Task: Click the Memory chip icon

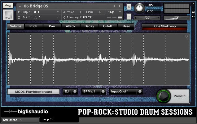Action: [64, 17]
